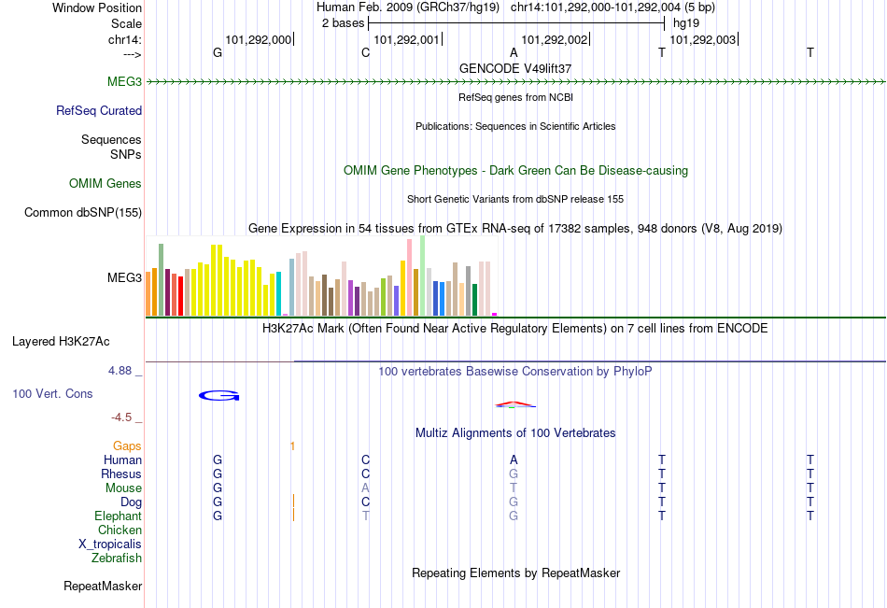Click the OMIM Genes track label
The width and height of the screenshot is (887, 608).
(x=106, y=183)
